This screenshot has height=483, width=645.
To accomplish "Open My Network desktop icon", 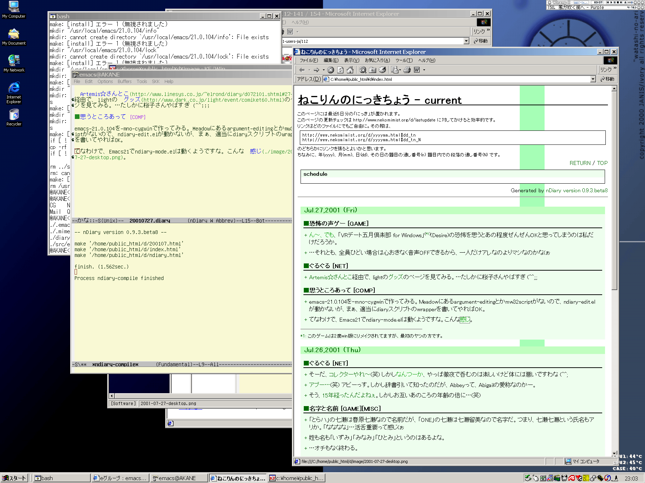I will 14,64.
